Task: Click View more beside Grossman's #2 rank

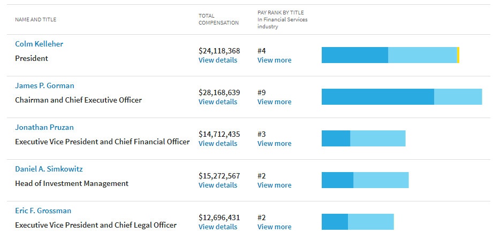Action: coord(274,227)
